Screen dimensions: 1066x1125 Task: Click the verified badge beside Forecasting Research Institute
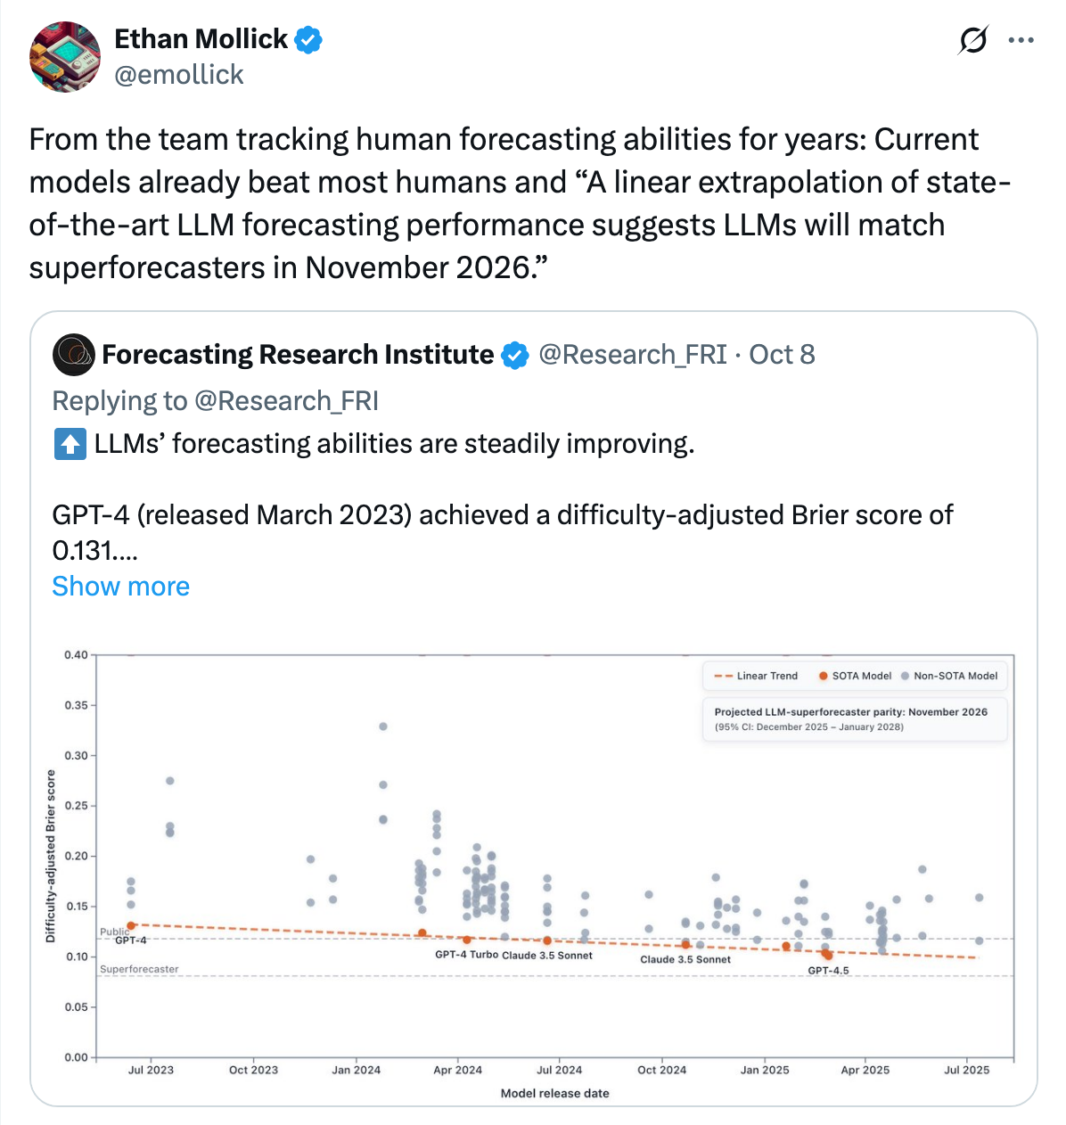click(x=514, y=356)
